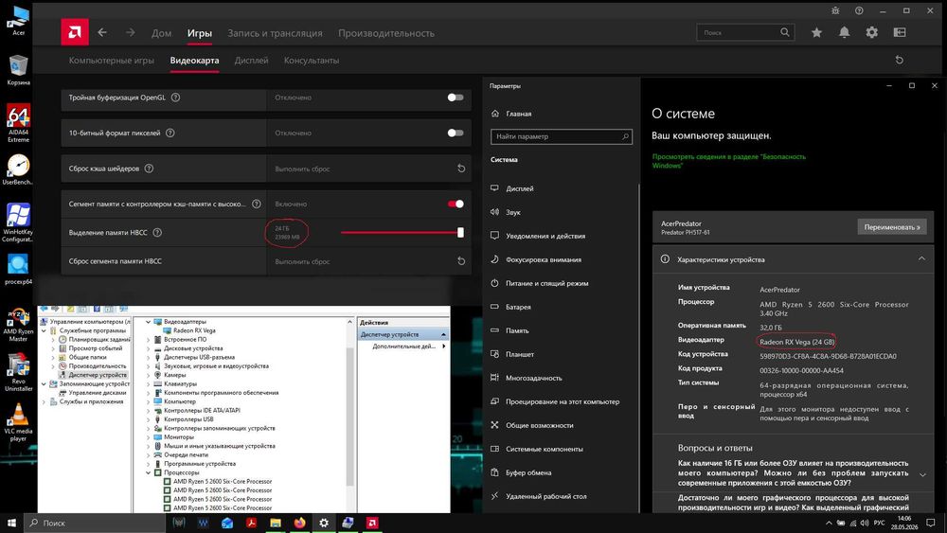Open File Explorer from the taskbar
This screenshot has width=947, height=533.
coord(276,523)
